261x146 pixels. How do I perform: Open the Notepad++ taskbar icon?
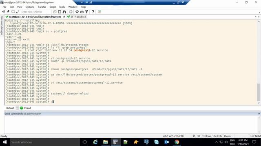pyautogui.click(x=126, y=142)
